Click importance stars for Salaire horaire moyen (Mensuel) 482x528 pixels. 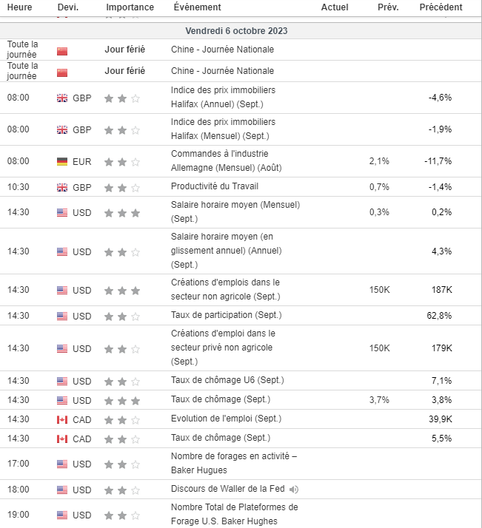(x=122, y=213)
